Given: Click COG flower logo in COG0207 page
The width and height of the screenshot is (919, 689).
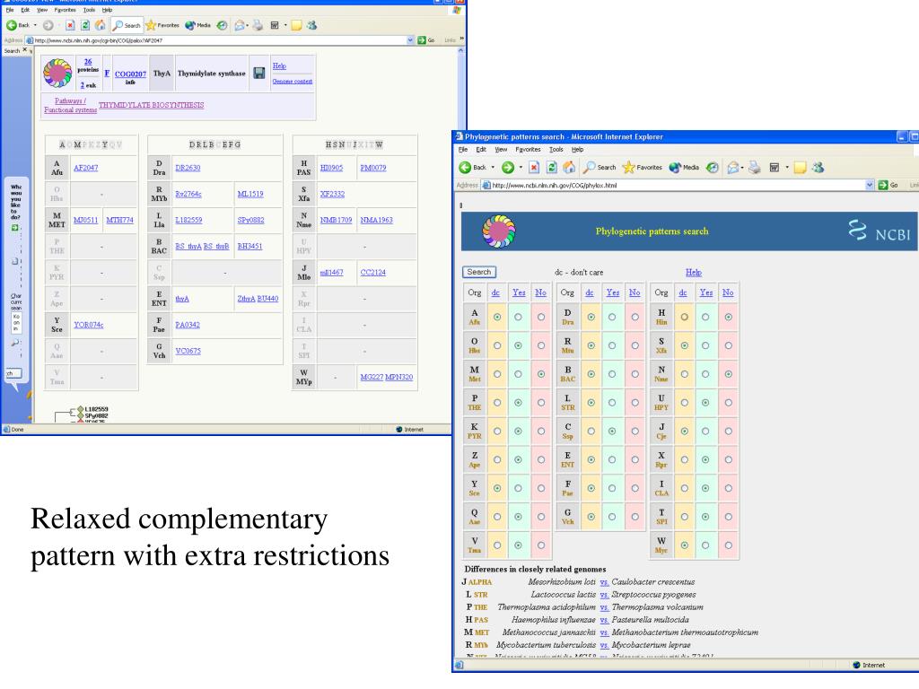Looking at the screenshot, I should (57, 74).
